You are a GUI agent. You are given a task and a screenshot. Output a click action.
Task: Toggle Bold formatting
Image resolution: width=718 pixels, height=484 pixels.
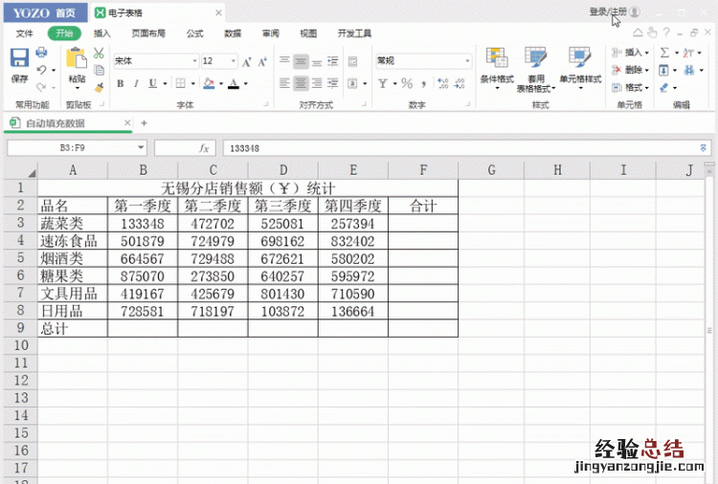(121, 83)
